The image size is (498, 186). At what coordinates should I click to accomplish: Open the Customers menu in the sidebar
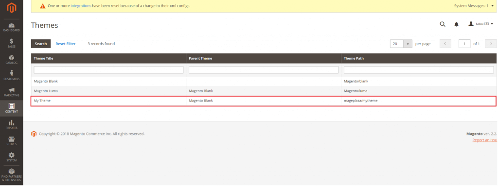point(12,76)
